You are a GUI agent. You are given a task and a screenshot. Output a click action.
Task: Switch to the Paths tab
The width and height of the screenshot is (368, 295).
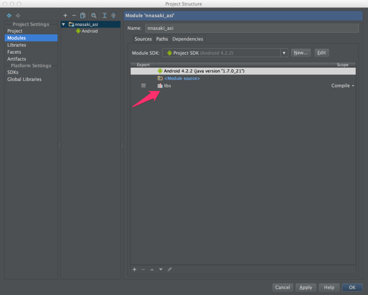(162, 39)
